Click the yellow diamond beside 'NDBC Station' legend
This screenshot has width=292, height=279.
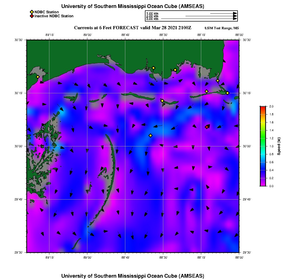coord(32,12)
